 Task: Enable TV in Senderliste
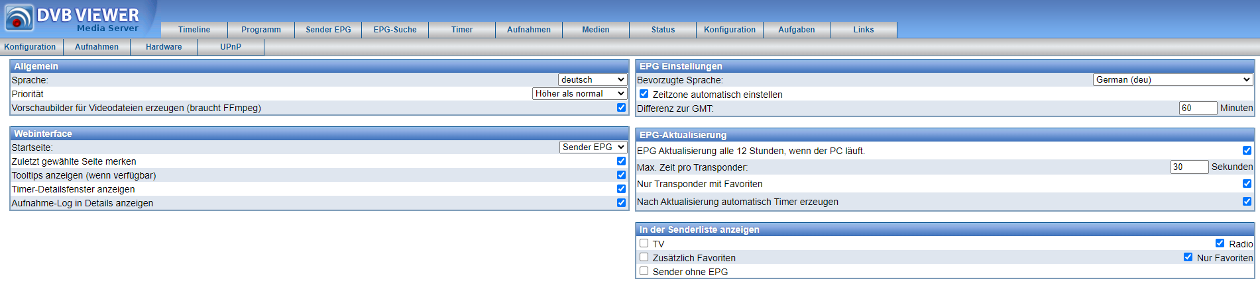pos(644,243)
